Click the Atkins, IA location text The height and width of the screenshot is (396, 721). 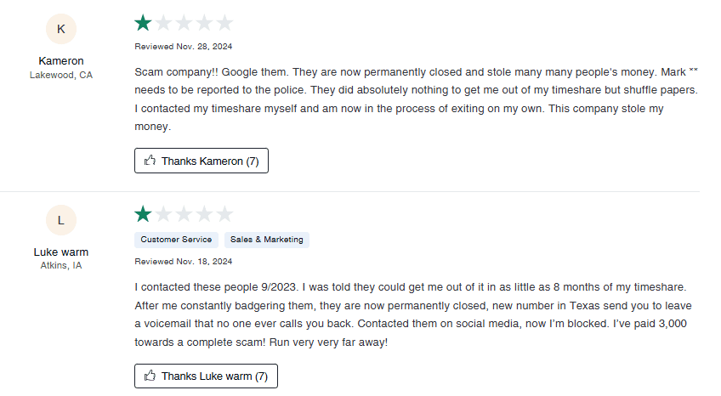pos(61,265)
